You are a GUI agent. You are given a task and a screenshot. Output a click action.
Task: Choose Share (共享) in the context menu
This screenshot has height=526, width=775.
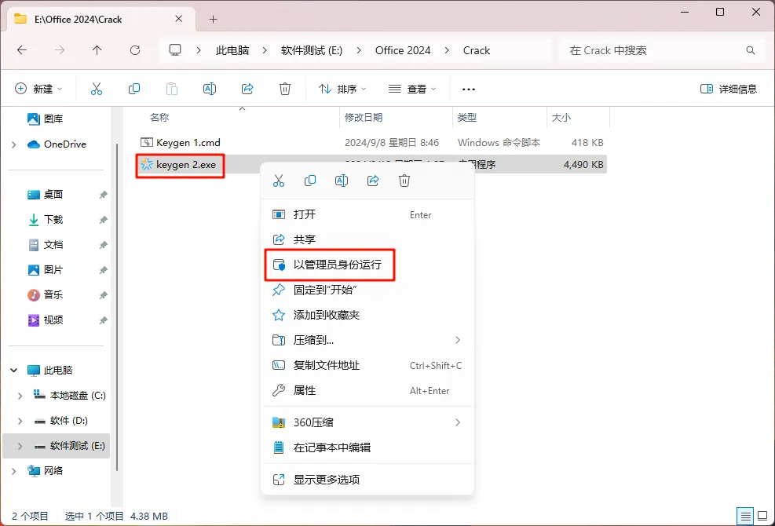pyautogui.click(x=367, y=239)
